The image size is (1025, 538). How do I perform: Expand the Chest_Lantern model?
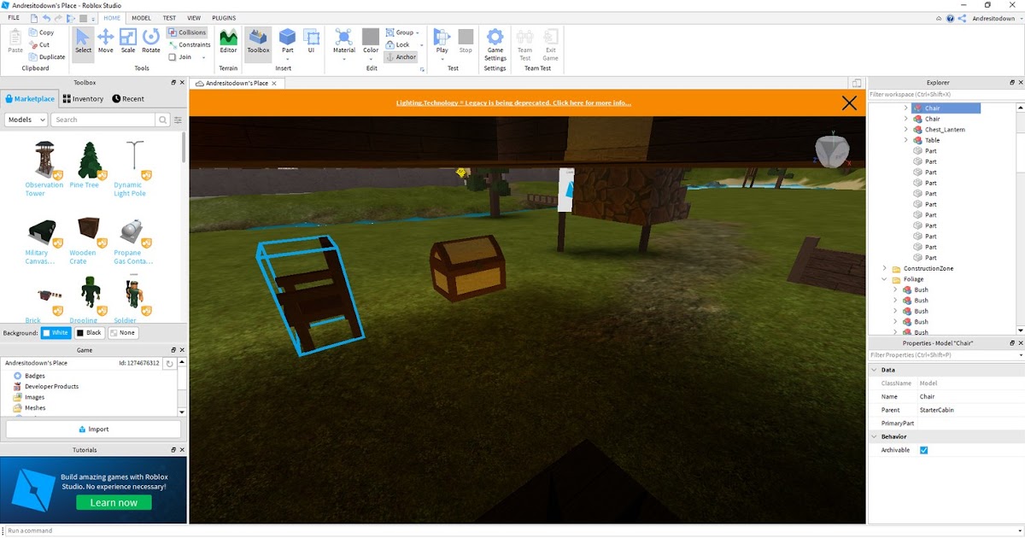click(x=905, y=130)
